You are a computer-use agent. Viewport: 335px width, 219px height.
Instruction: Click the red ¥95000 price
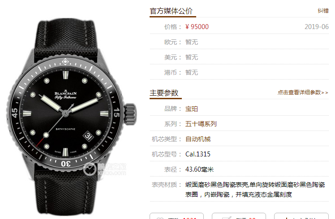(x=197, y=27)
